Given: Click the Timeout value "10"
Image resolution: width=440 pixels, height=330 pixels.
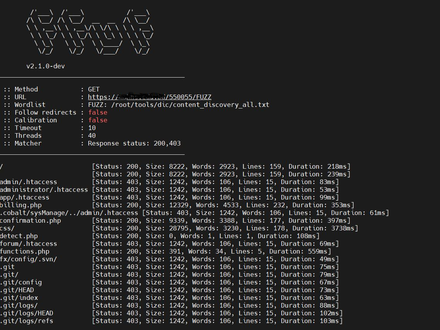Looking at the screenshot, I should point(92,128).
